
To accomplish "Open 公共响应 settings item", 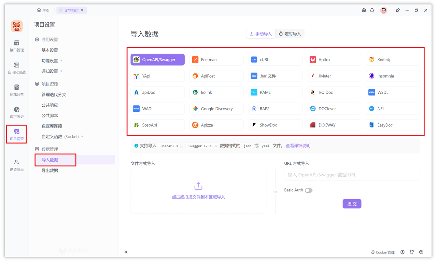I will (x=50, y=105).
